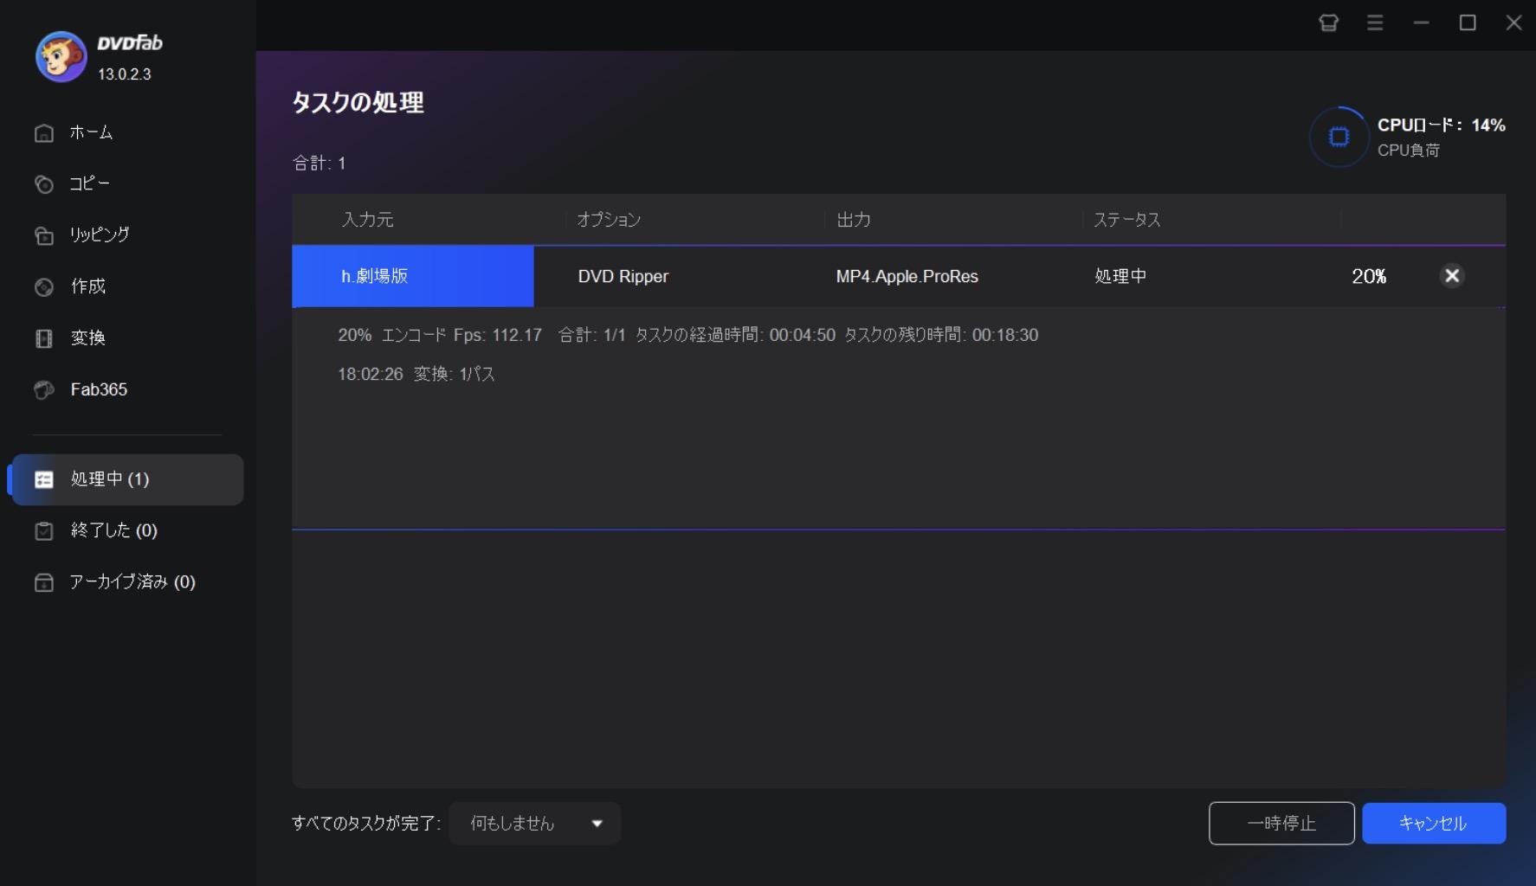
Task: Click the CPU load chip icon
Action: coord(1339,137)
